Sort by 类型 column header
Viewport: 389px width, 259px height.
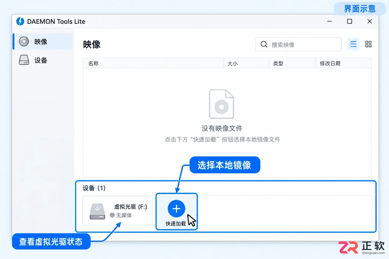tap(292, 63)
